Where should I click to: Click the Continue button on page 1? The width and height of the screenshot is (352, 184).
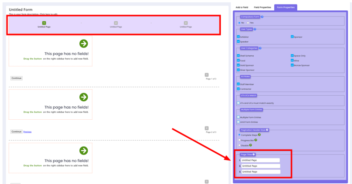(x=16, y=78)
